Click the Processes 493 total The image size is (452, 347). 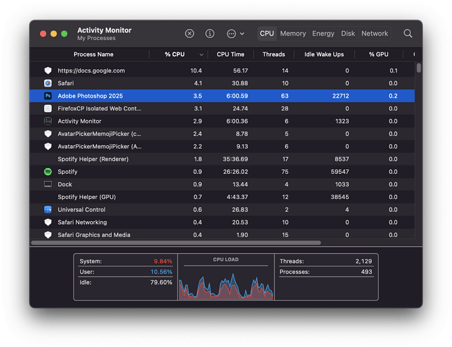(367, 271)
